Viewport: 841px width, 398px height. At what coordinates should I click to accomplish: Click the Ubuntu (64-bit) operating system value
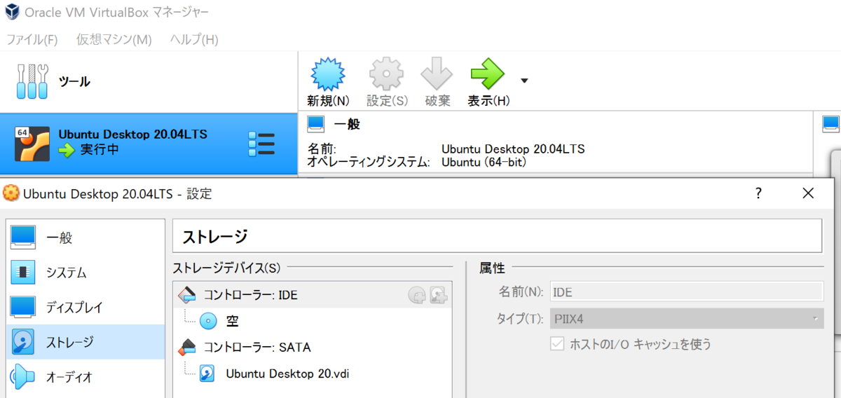(484, 162)
